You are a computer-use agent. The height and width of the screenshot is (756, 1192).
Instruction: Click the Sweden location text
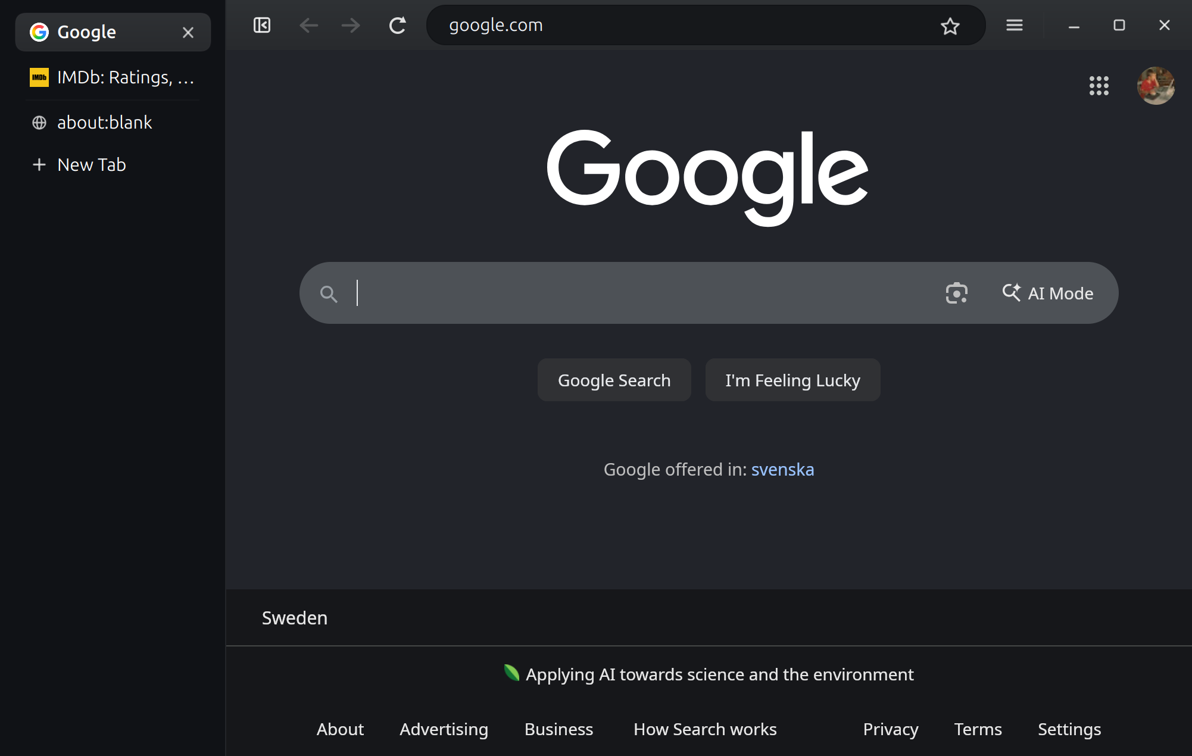pyautogui.click(x=295, y=618)
